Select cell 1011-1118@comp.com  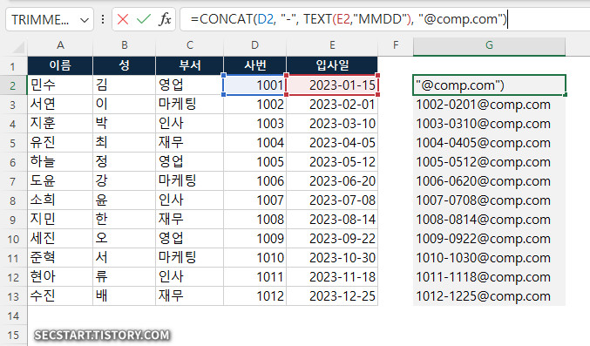pyautogui.click(x=489, y=277)
